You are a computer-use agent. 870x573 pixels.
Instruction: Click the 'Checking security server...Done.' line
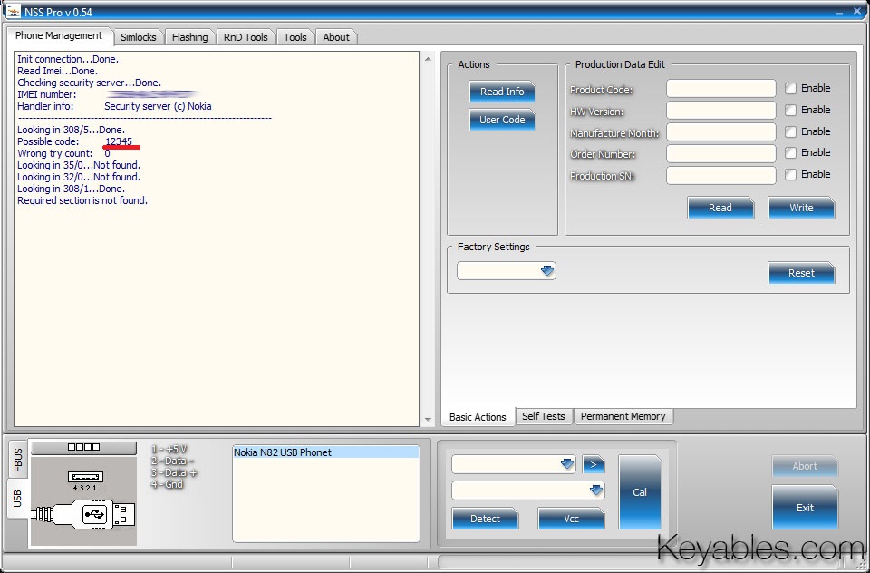90,83
